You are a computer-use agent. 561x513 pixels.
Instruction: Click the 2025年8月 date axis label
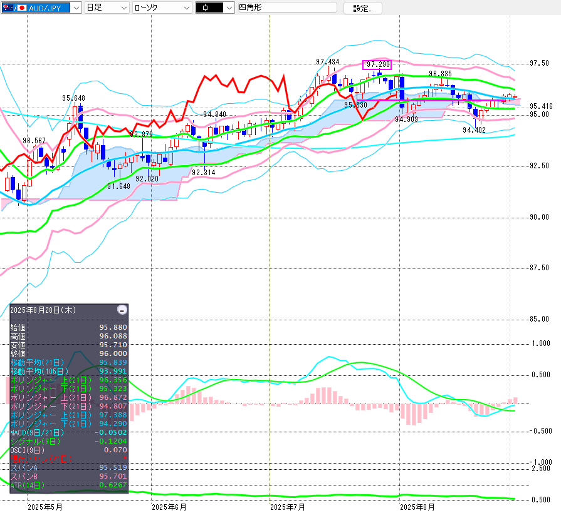(x=417, y=507)
